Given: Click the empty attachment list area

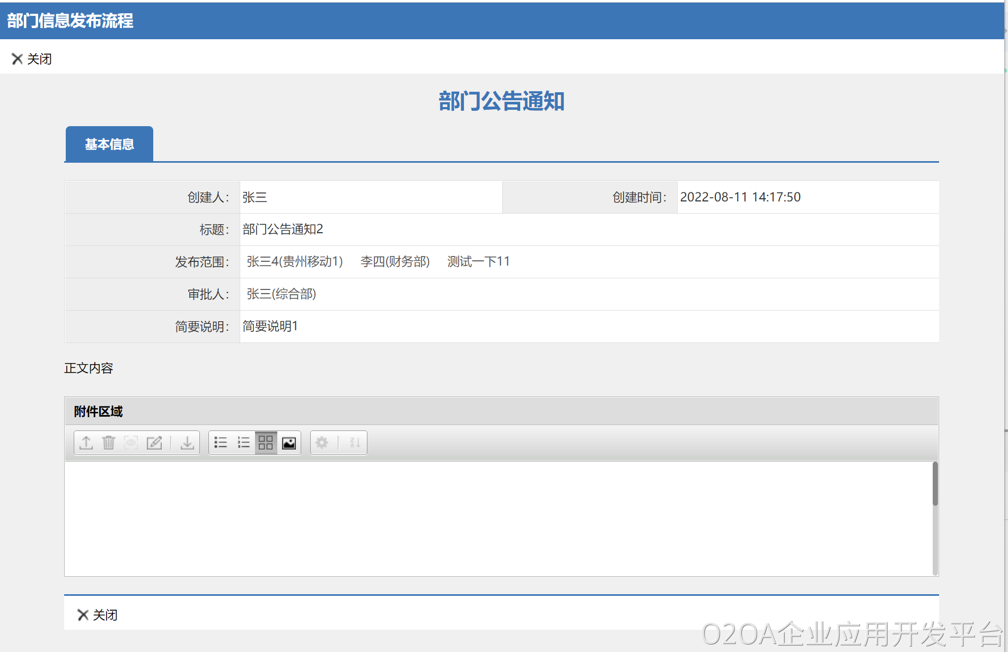Looking at the screenshot, I should click(x=497, y=518).
